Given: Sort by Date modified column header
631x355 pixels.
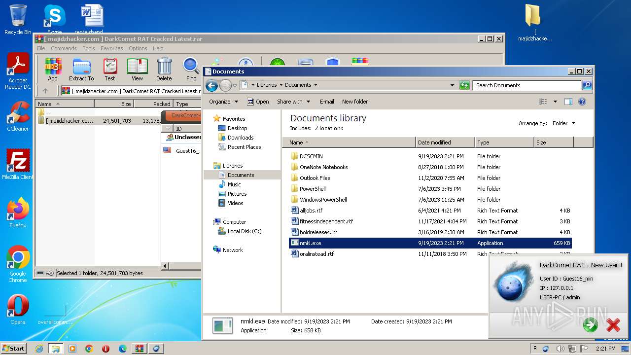Looking at the screenshot, I should coord(445,142).
